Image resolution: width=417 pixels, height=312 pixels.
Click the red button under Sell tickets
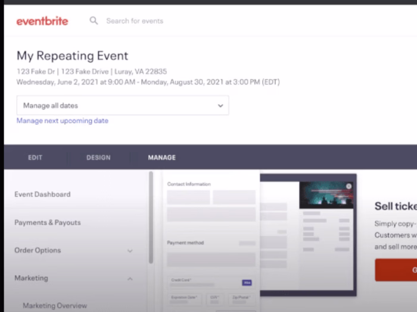coord(396,270)
